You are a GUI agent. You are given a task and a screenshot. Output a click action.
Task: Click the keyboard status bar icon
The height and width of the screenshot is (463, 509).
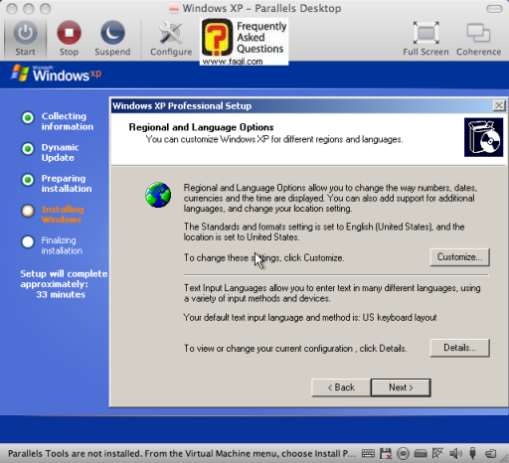(368, 453)
